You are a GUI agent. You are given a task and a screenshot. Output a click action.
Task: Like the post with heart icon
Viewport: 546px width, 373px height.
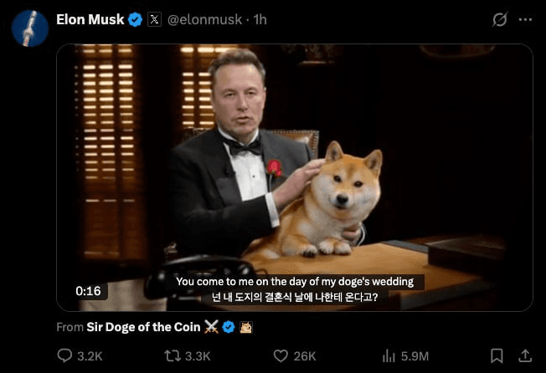point(281,355)
